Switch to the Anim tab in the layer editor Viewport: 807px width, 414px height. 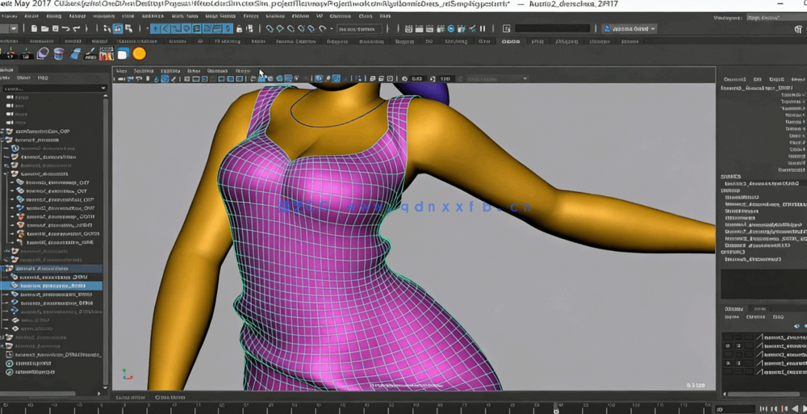pyautogui.click(x=759, y=308)
